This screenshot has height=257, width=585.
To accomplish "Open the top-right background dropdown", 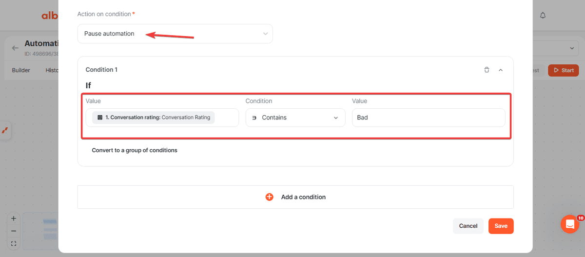I will (555, 48).
